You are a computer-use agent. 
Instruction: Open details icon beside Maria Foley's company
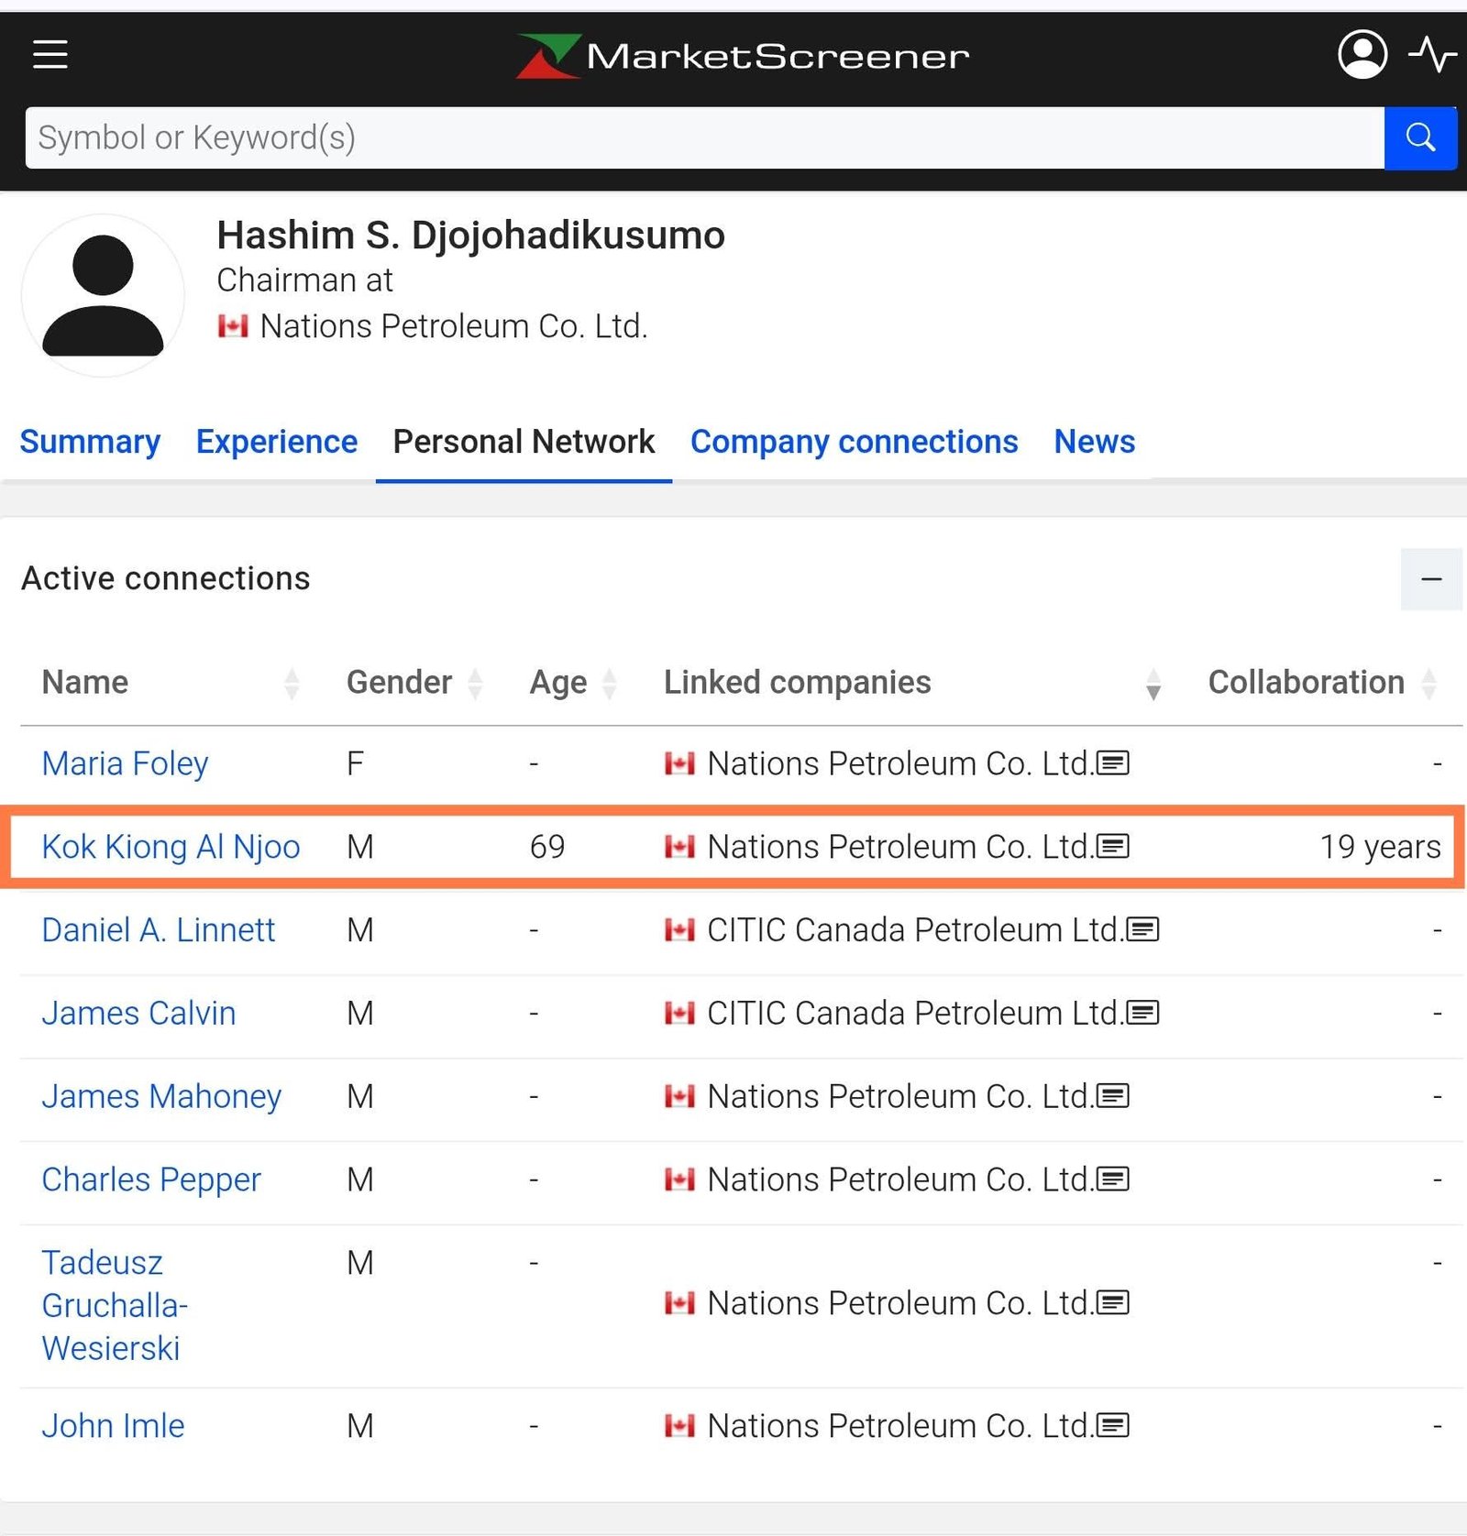point(1113,763)
